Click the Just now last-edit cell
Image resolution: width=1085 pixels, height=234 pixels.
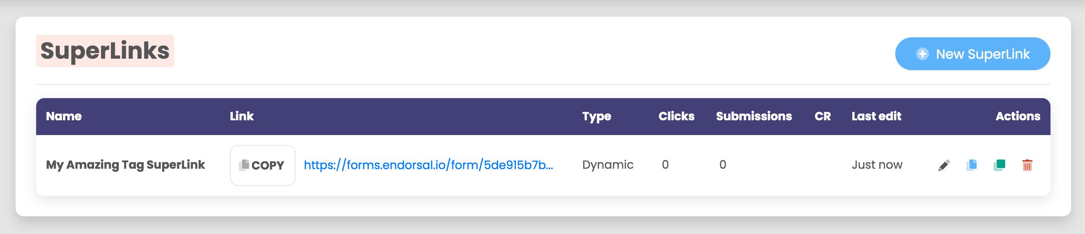click(x=877, y=165)
